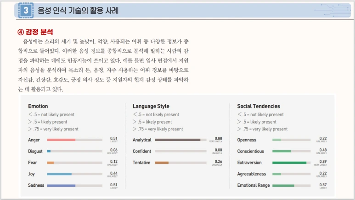The image size is (355, 200).
Task: Click the Emotion column heading
Action: click(x=38, y=106)
